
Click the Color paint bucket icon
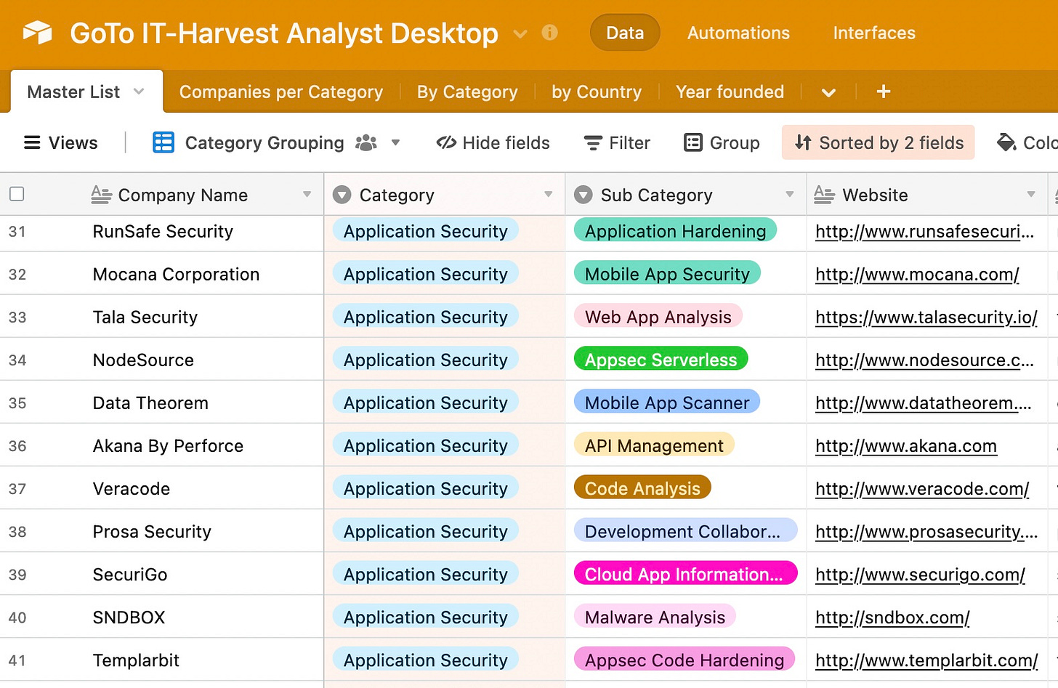[1006, 142]
